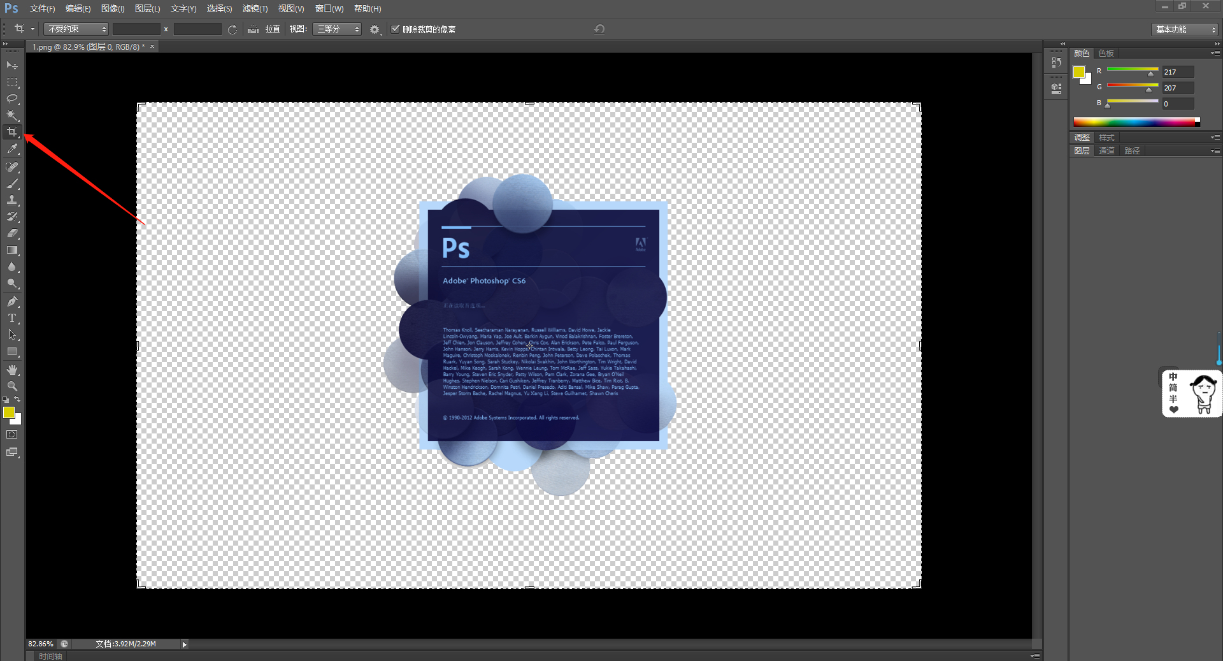This screenshot has height=661, width=1223.
Task: Click the rotate crop box icon
Action: [x=232, y=29]
